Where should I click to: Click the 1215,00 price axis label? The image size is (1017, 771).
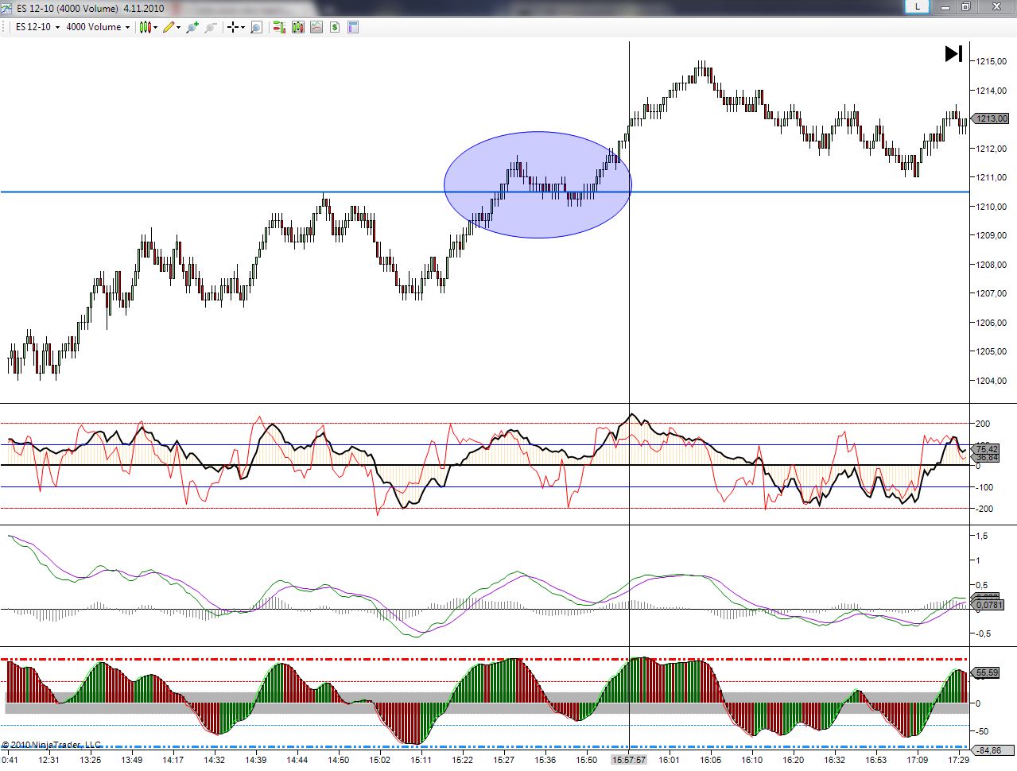click(991, 61)
